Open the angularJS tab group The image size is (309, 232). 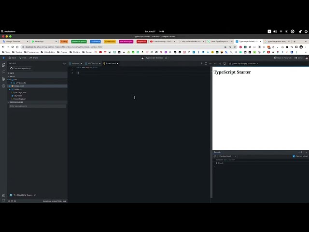[141, 42]
